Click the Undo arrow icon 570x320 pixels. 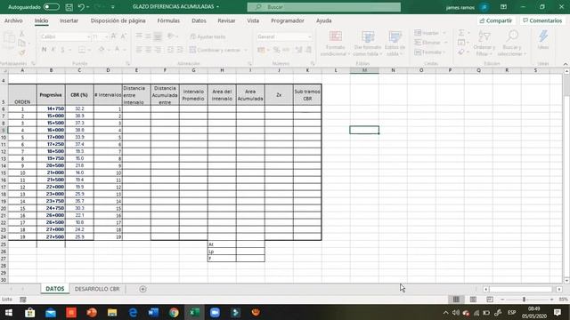click(x=81, y=7)
